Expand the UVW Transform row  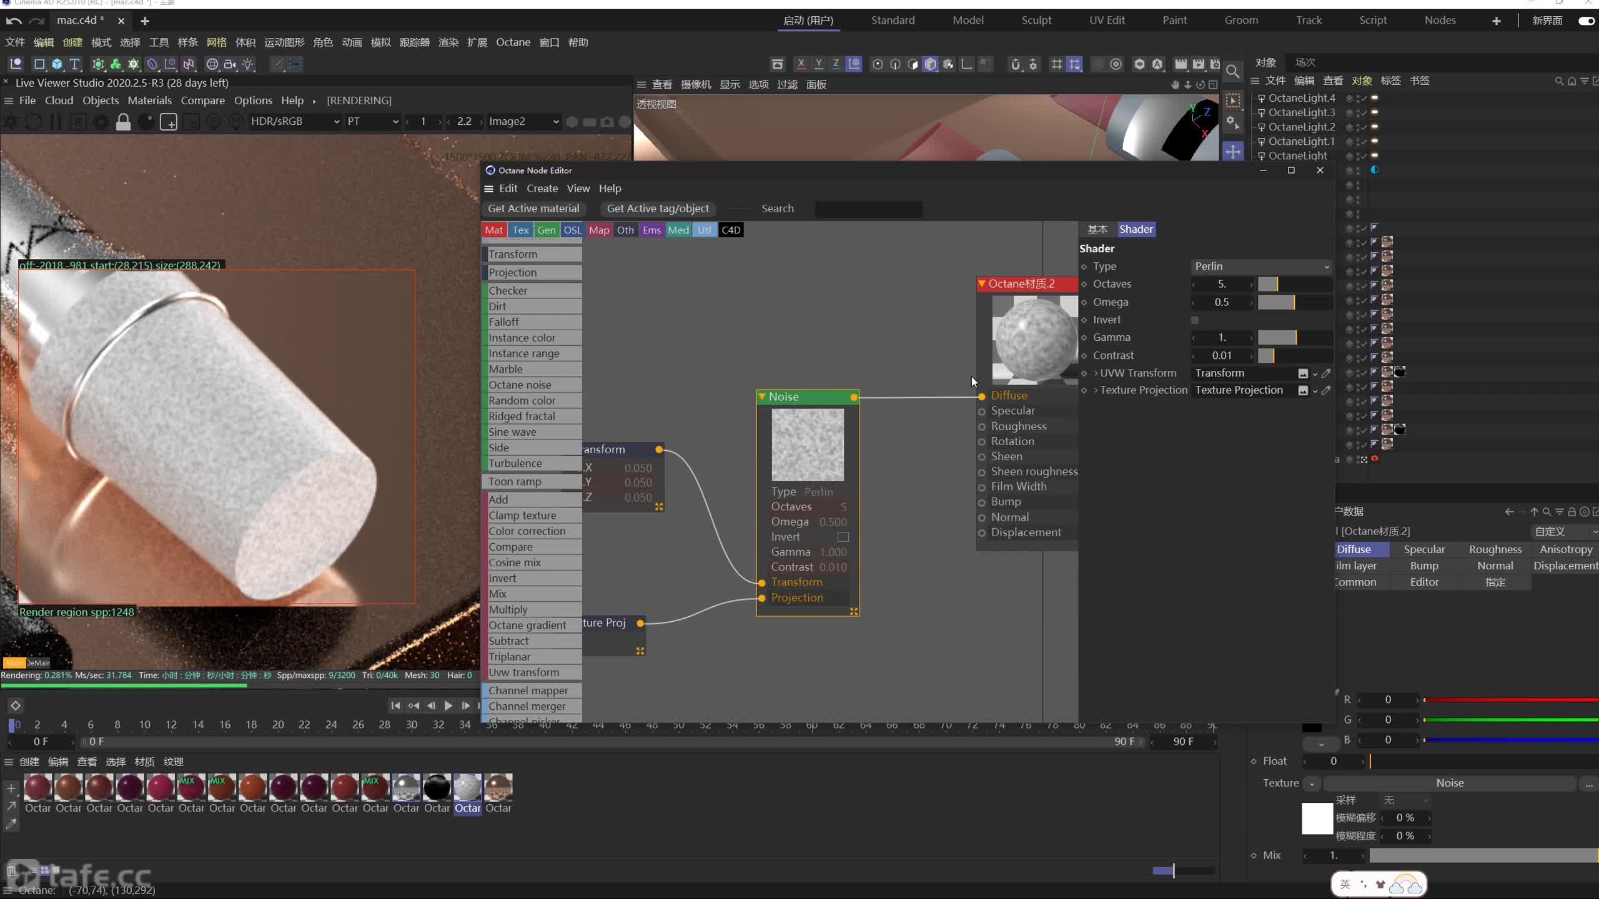point(1096,373)
